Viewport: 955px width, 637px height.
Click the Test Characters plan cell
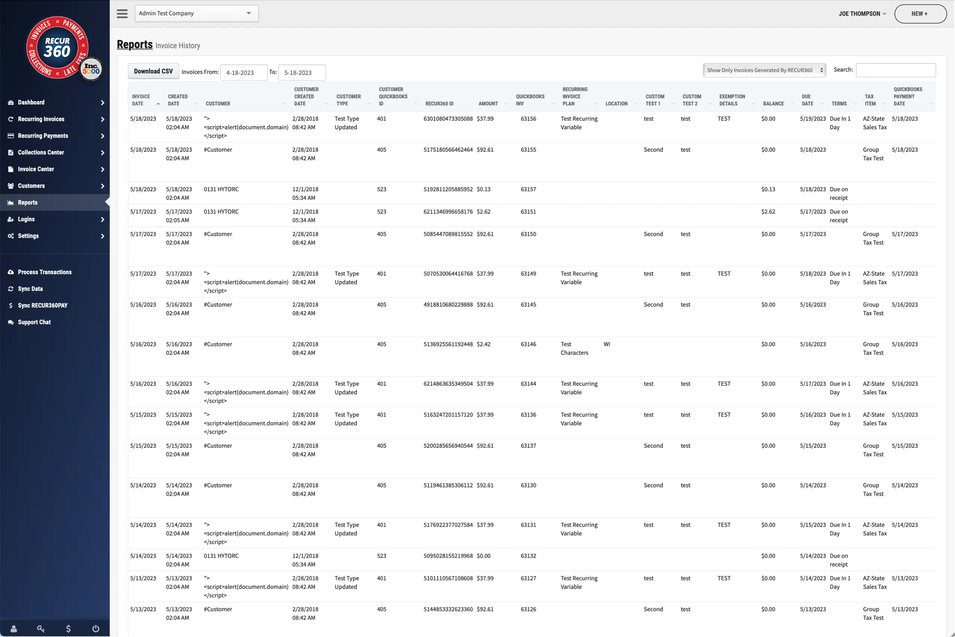(x=574, y=349)
